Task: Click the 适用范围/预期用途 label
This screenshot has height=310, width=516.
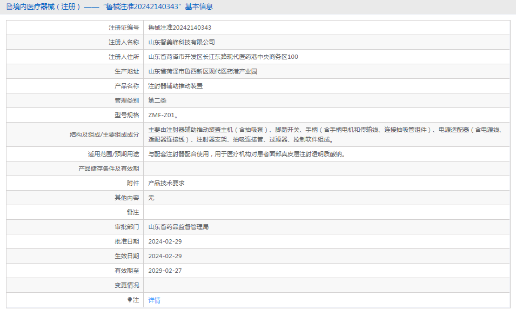Action: (113, 154)
